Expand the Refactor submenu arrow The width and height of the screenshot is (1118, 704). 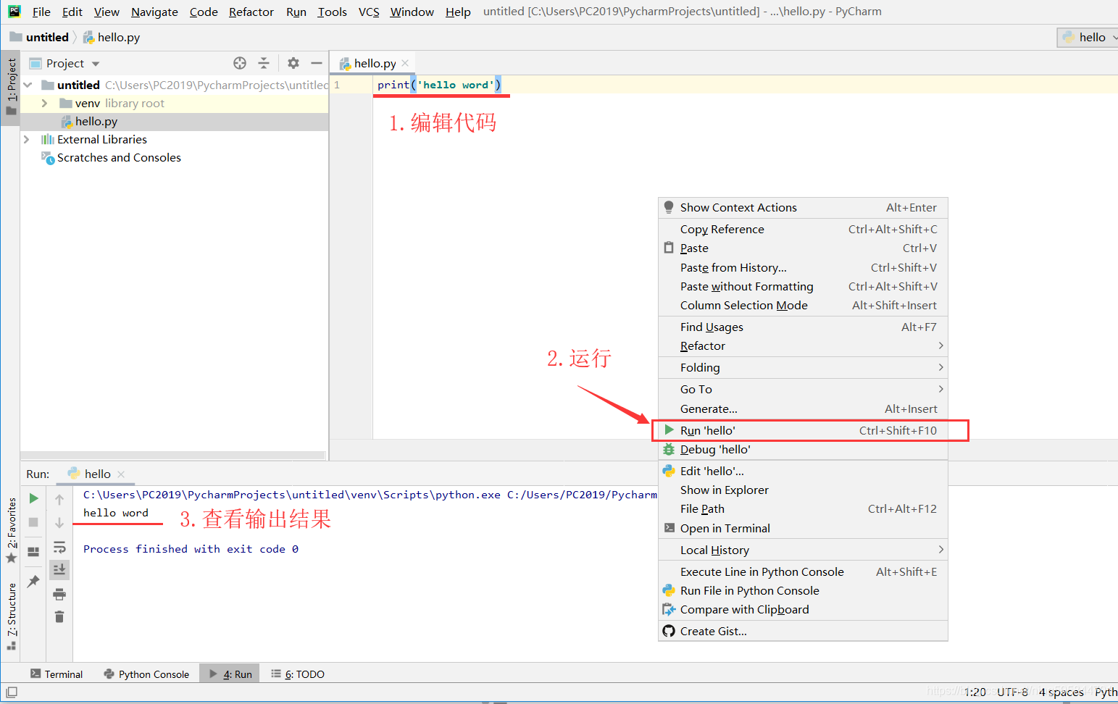940,345
